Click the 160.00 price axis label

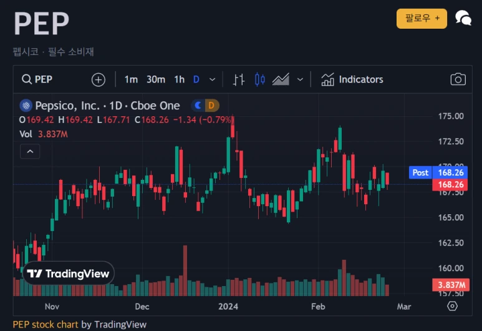coord(451,268)
